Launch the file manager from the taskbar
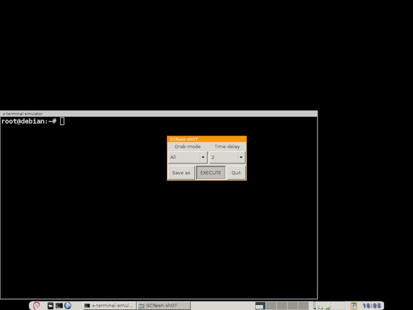The width and height of the screenshot is (413, 310). click(x=50, y=305)
